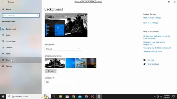Open Showing desktop icons link

point(153,51)
